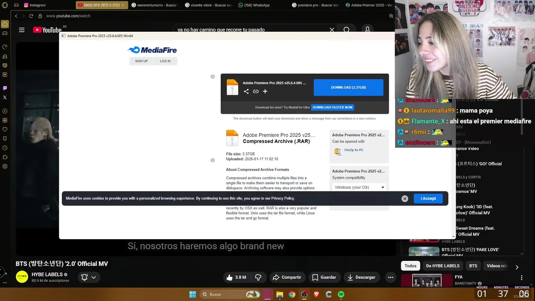Screen dimensions: 535x301
Task: Click DOWNLOAD FASTER NOW button
Action: (333, 107)
